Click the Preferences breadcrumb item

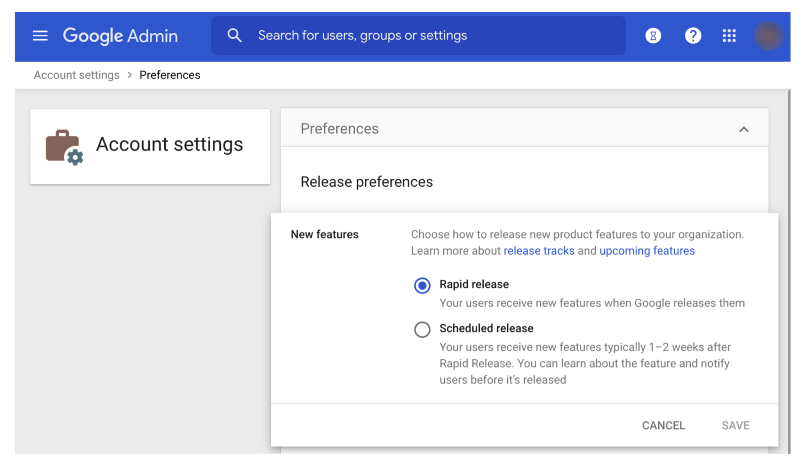170,75
